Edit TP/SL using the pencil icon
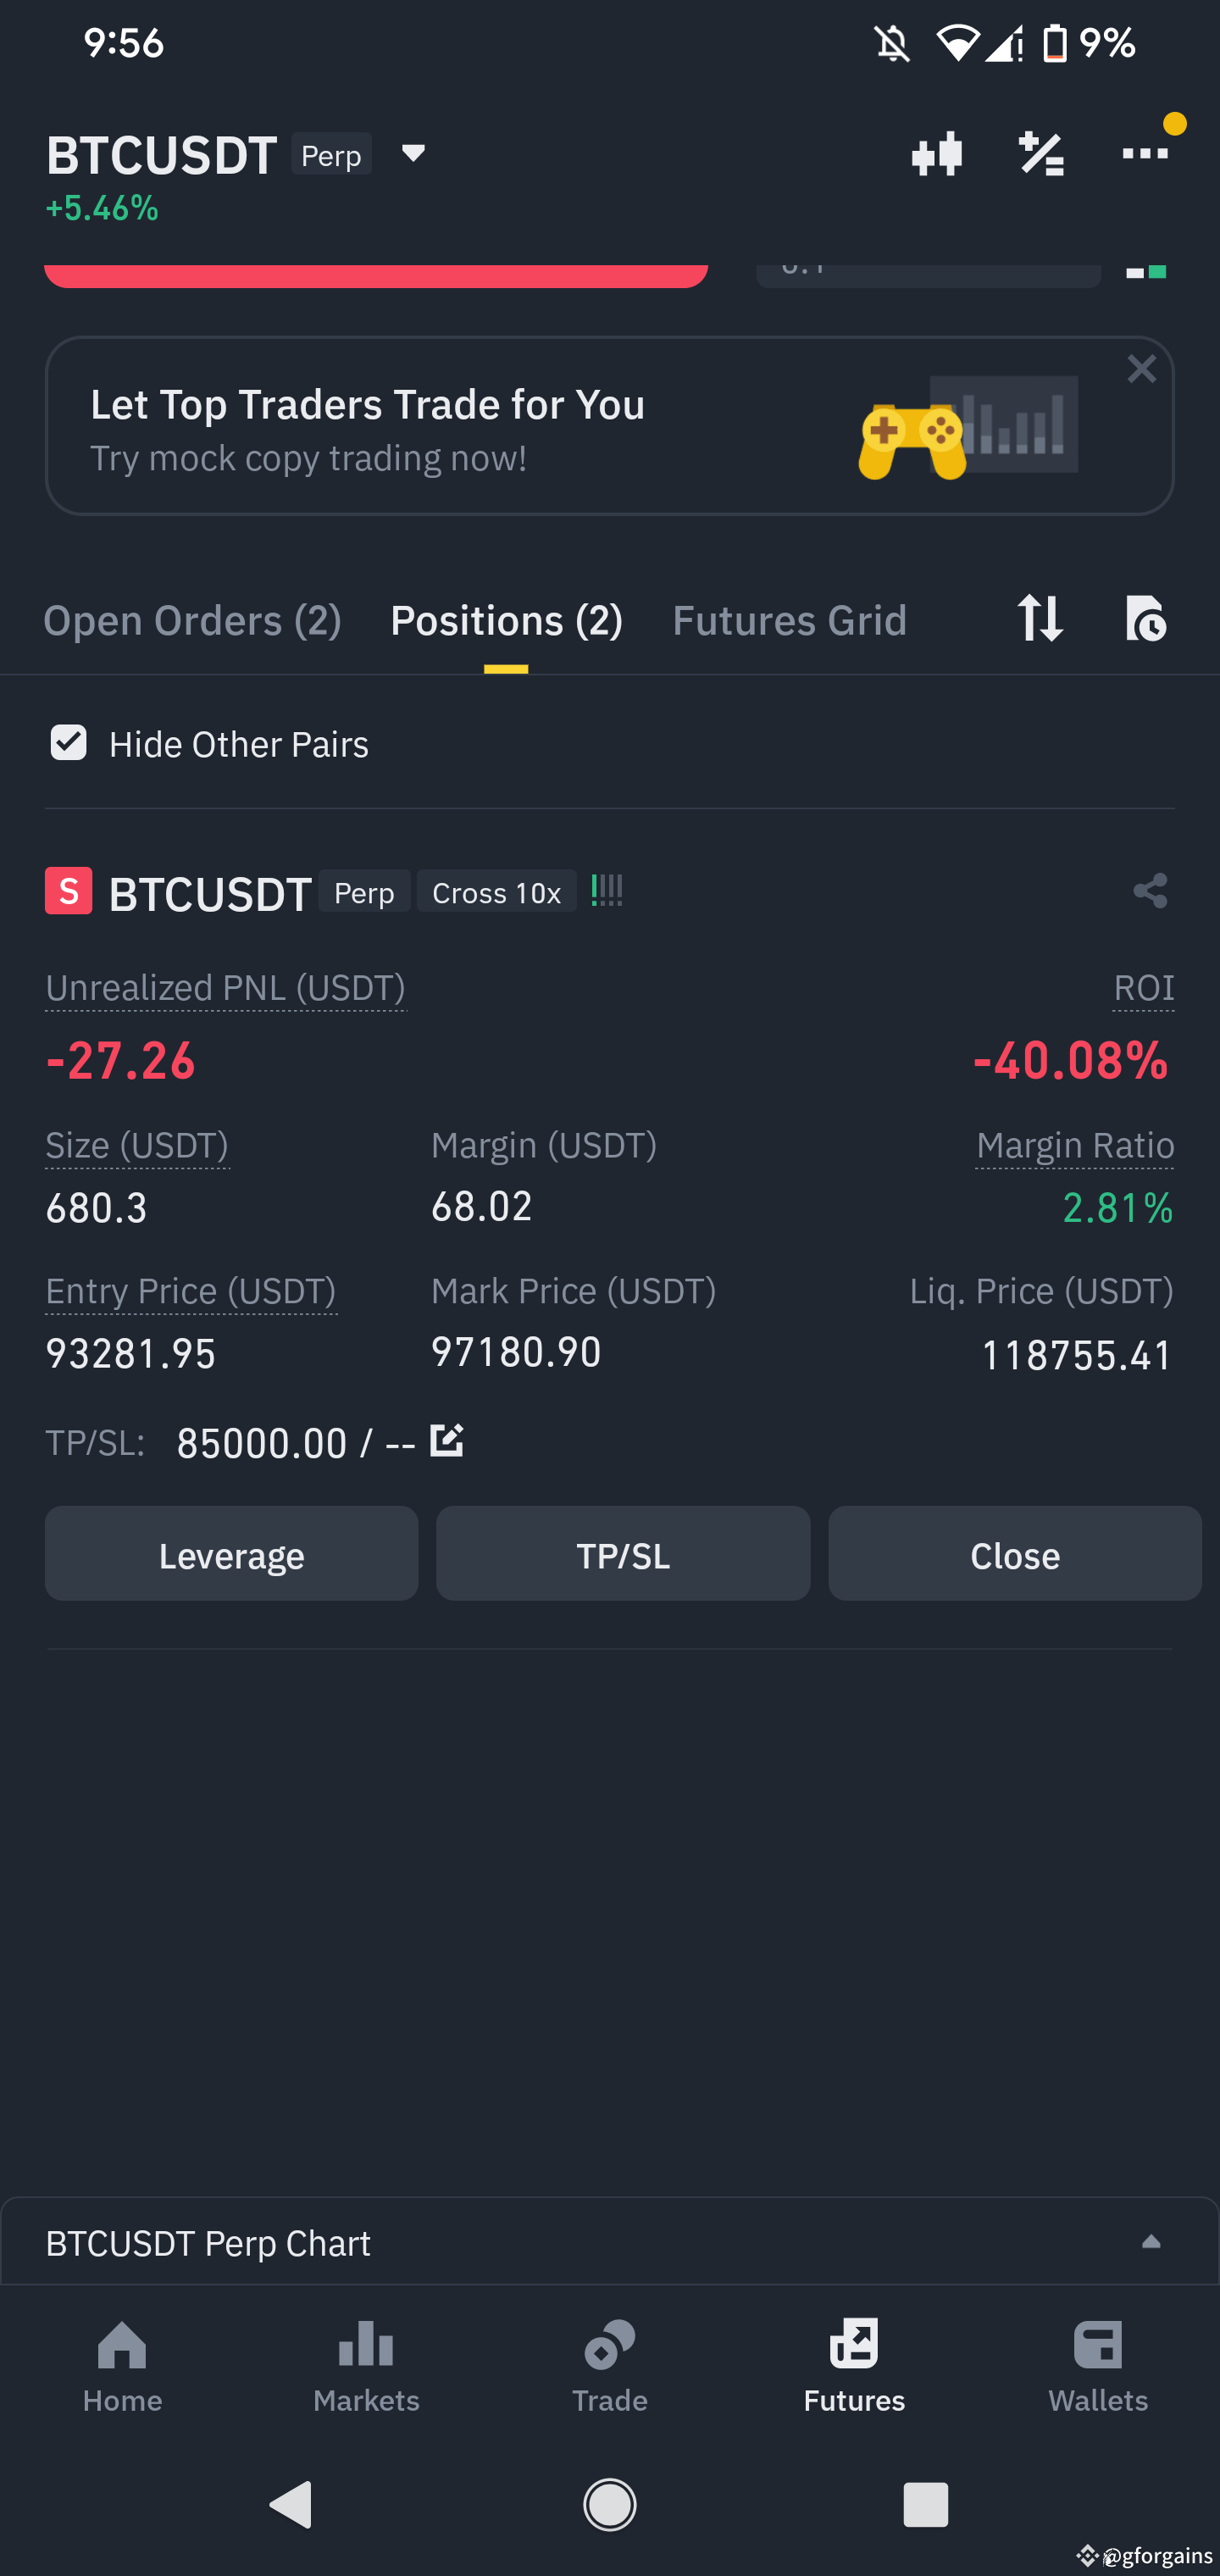This screenshot has height=2576, width=1220. coord(447,1440)
